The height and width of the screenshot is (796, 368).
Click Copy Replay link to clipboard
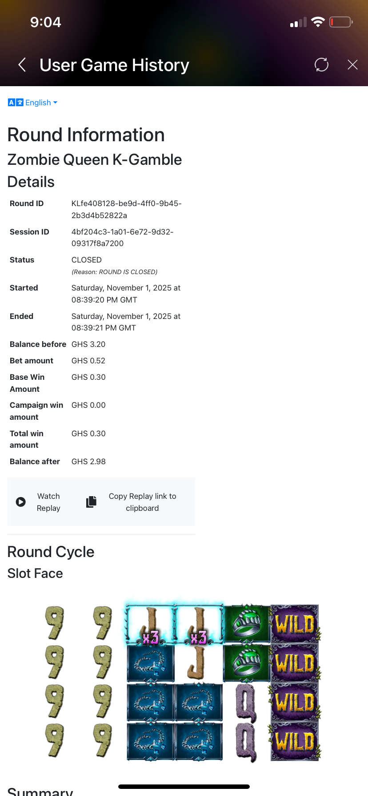[x=142, y=502]
